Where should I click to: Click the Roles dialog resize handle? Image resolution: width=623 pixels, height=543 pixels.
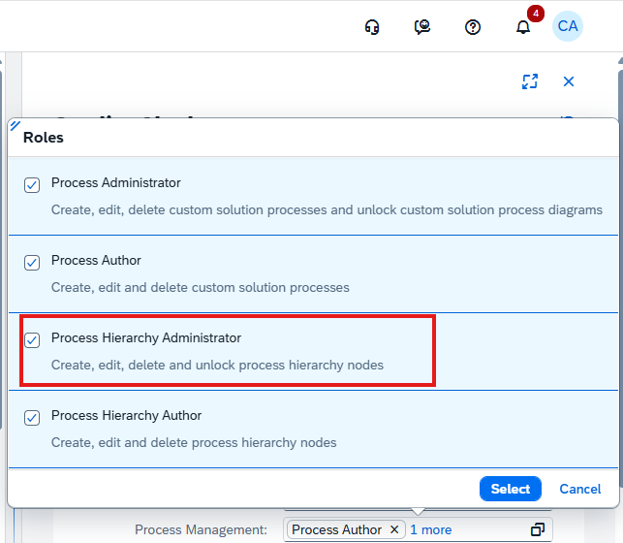[x=16, y=126]
